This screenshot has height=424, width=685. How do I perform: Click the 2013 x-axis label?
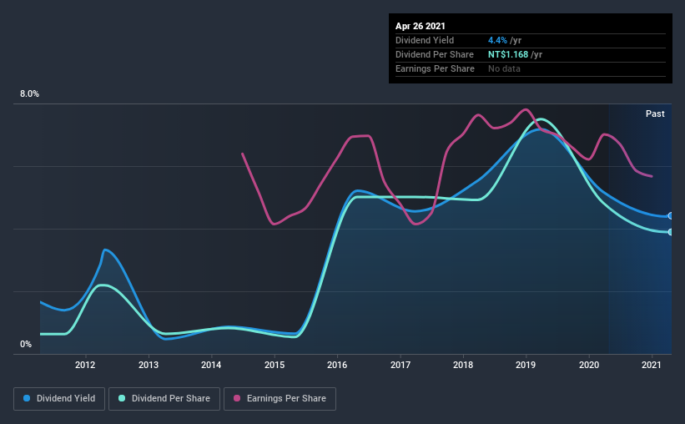pos(149,365)
